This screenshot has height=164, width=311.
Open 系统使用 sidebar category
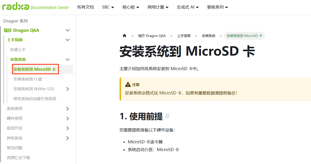pyautogui.click(x=15, y=109)
